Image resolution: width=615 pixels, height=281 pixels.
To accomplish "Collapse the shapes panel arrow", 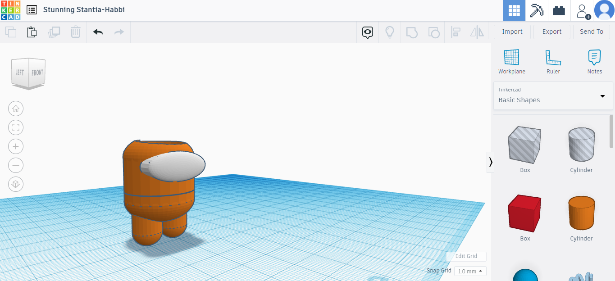I will click(491, 162).
